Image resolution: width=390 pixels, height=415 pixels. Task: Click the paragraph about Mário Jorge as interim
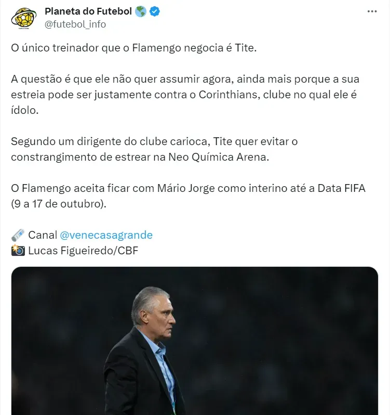click(x=188, y=196)
